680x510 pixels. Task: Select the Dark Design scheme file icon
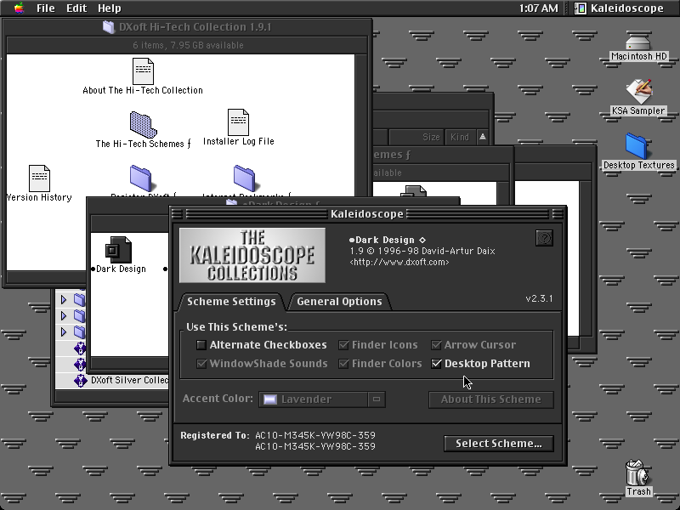pos(118,249)
